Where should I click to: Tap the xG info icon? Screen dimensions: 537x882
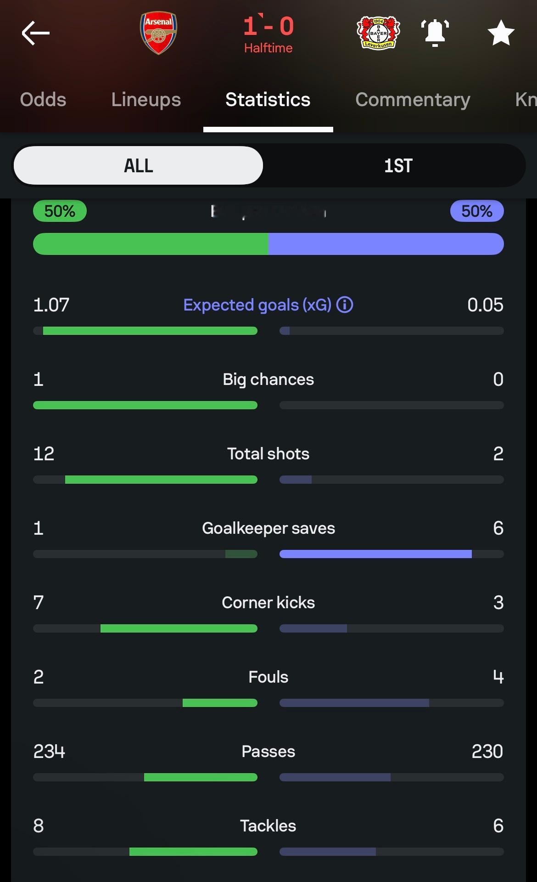pos(345,305)
